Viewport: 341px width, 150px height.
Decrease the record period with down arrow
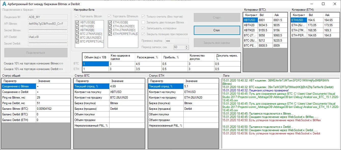pos(187,48)
